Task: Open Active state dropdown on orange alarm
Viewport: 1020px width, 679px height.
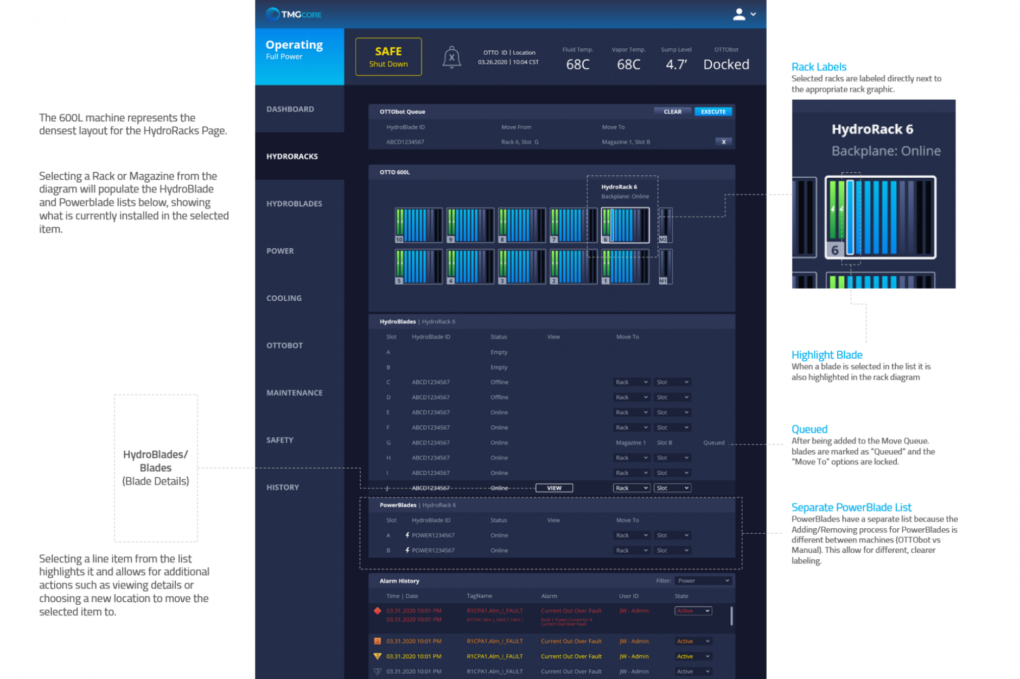Action: point(693,641)
